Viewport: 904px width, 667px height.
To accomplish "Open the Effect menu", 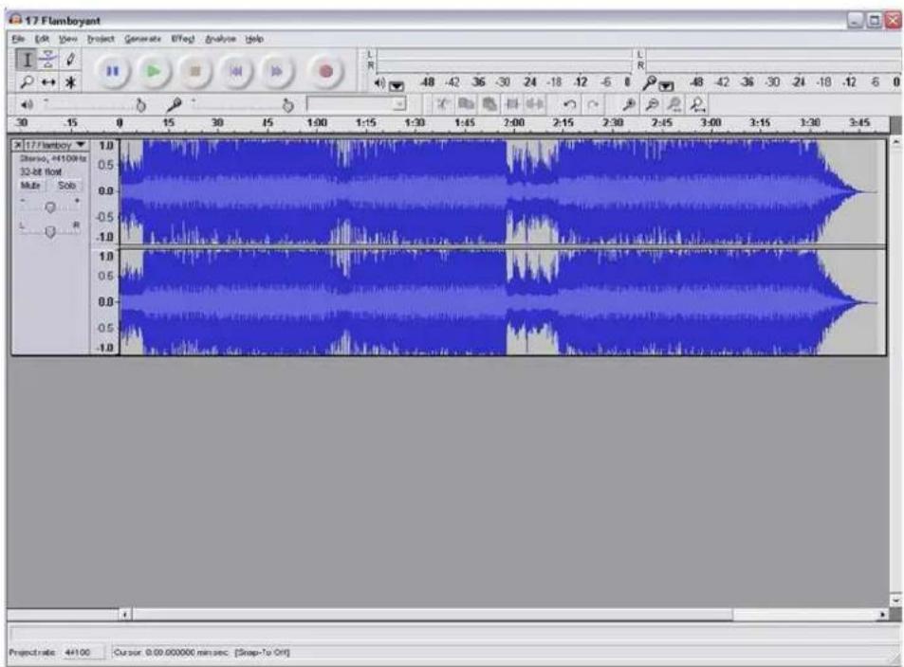I will (183, 39).
